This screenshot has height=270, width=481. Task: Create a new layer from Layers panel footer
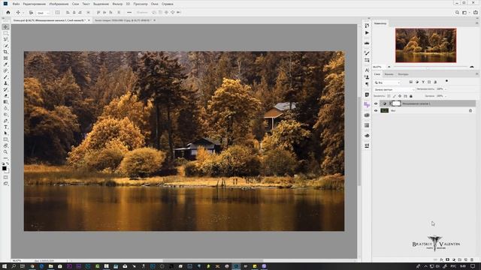(466, 260)
